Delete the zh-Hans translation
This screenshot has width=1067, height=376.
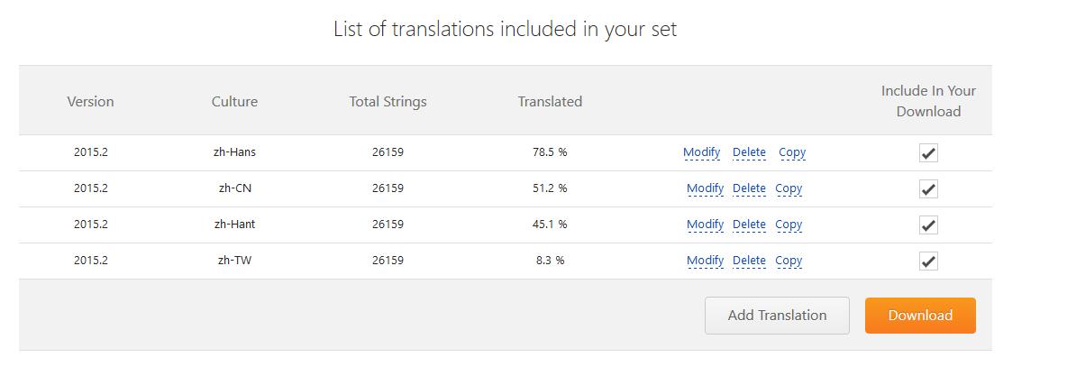(x=749, y=152)
